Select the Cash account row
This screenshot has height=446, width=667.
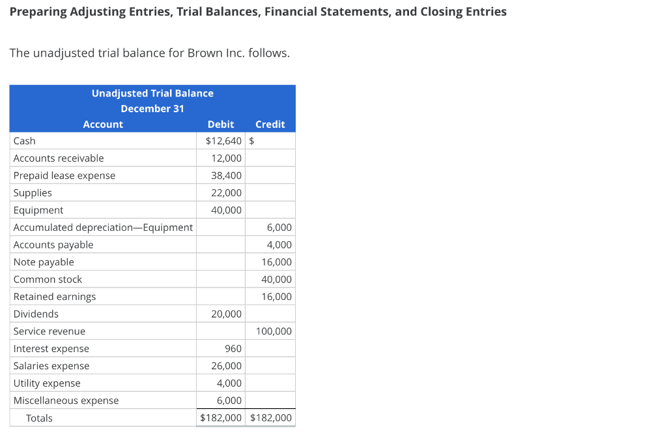click(25, 141)
